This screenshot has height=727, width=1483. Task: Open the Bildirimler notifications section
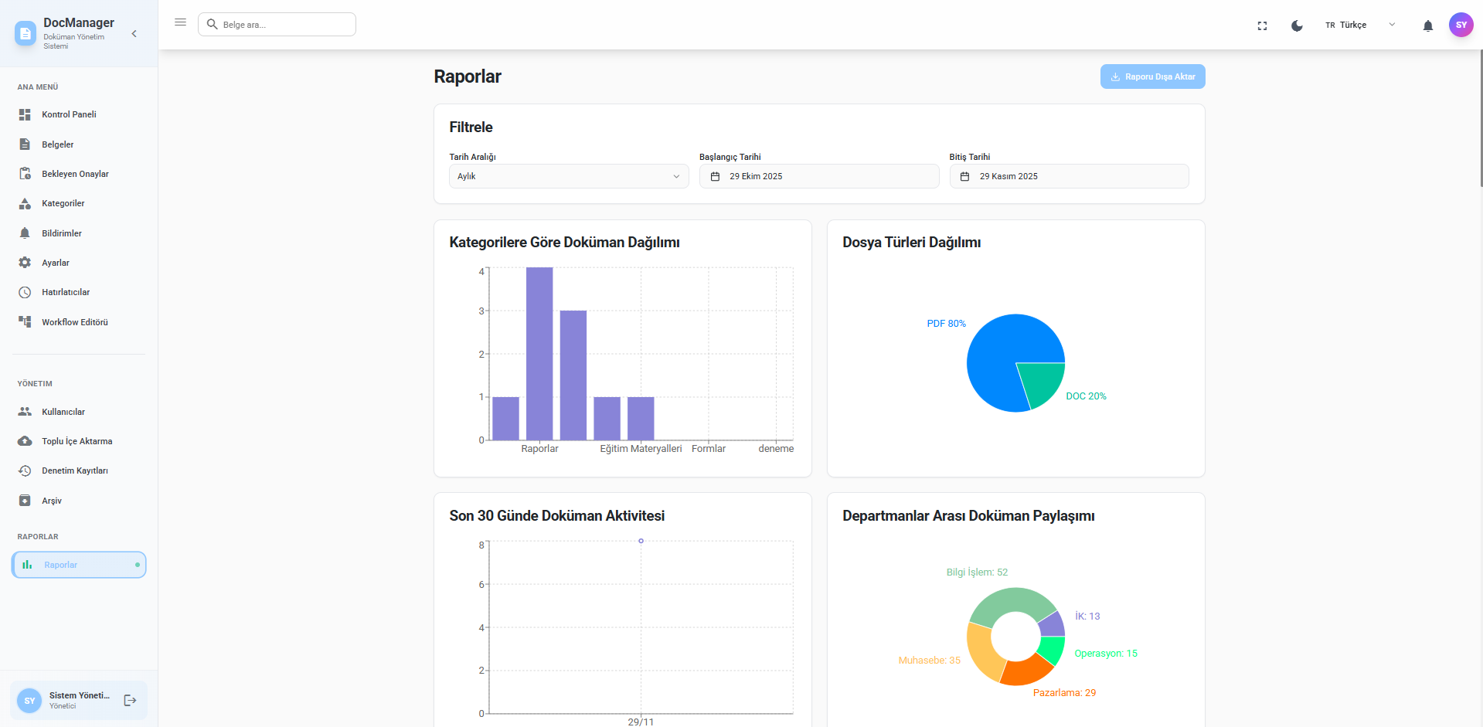pyautogui.click(x=26, y=233)
